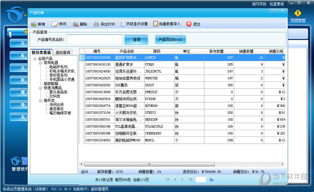This screenshot has height=192, width=314.
Task: Select 服装鞋帽 in category tree
Action: coord(51,84)
